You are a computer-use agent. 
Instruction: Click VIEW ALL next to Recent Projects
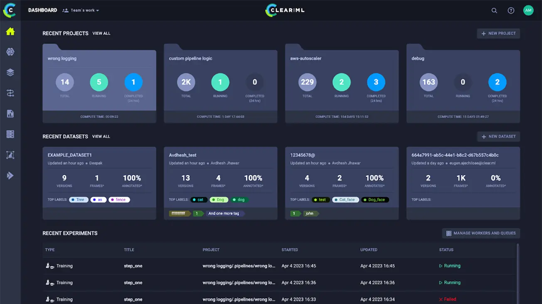pos(101,33)
